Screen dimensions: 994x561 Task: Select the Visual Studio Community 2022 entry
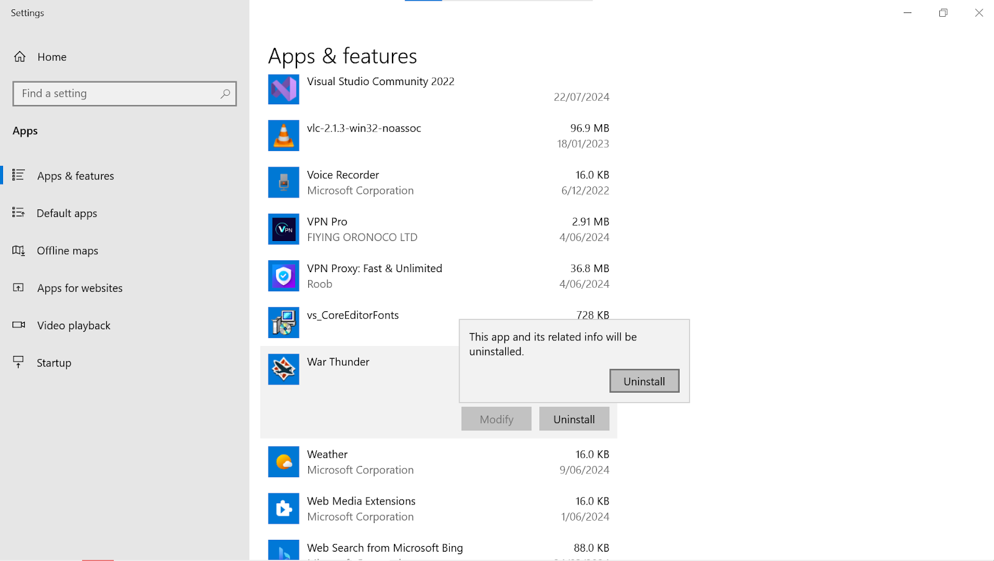(381, 81)
